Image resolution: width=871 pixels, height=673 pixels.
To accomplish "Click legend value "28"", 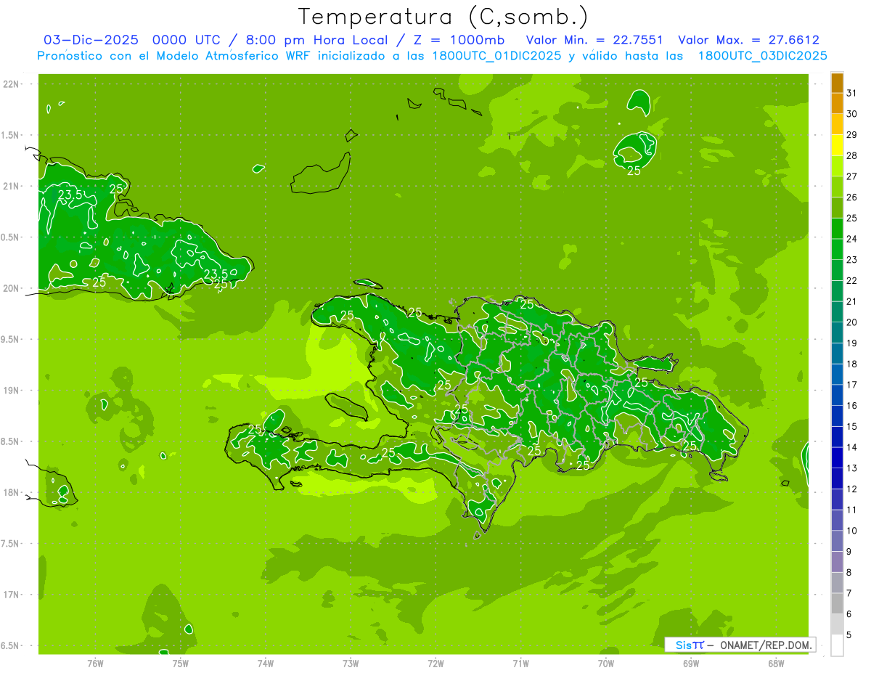I will 852,155.
